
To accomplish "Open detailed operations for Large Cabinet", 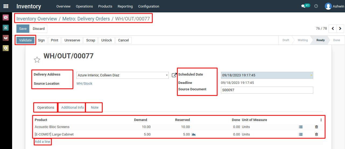I will [301, 134].
